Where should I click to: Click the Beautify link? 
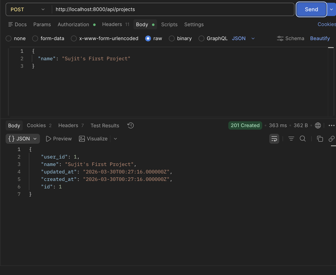click(x=320, y=38)
